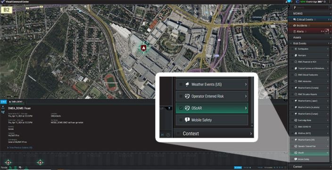The height and width of the screenshot is (170, 332).
Task: Click the Incidents icon in the sidebar
Action: (295, 25)
